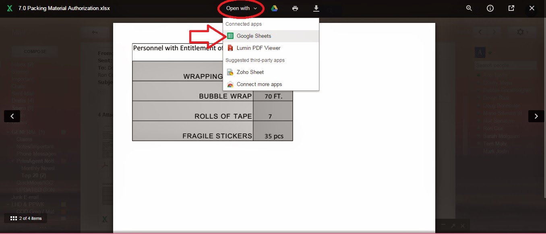Click the ROLLS OF TAPE cell
The width and height of the screenshot is (546, 234).
click(x=193, y=111)
